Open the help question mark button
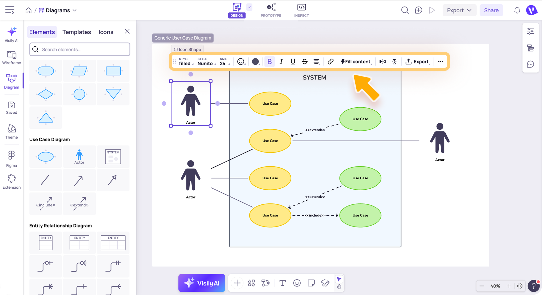 (533, 286)
